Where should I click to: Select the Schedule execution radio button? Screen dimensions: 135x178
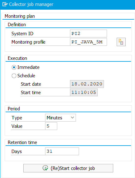(14, 76)
